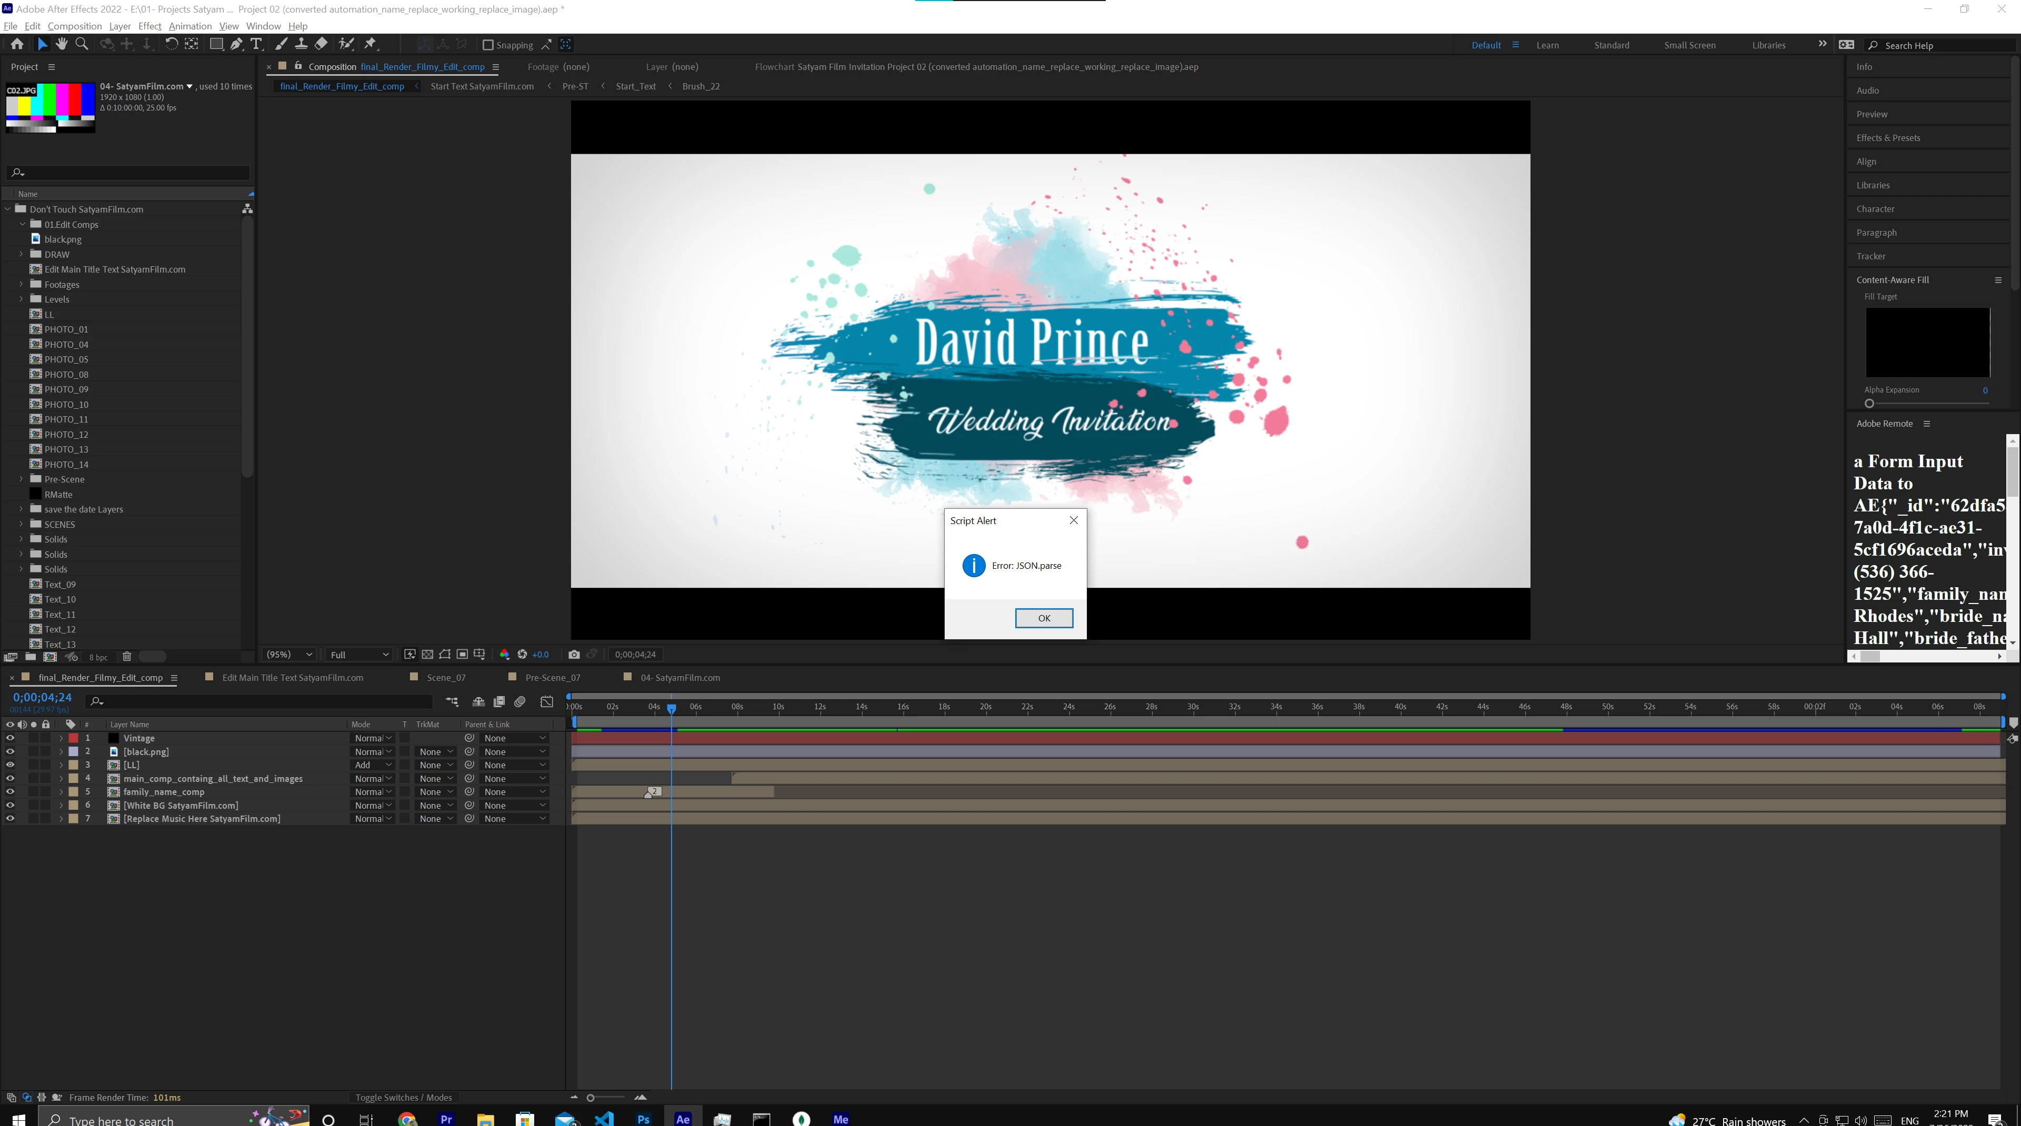Screen dimensions: 2021x1126
Task: Enable the Snapping checkbox
Action: coord(487,45)
